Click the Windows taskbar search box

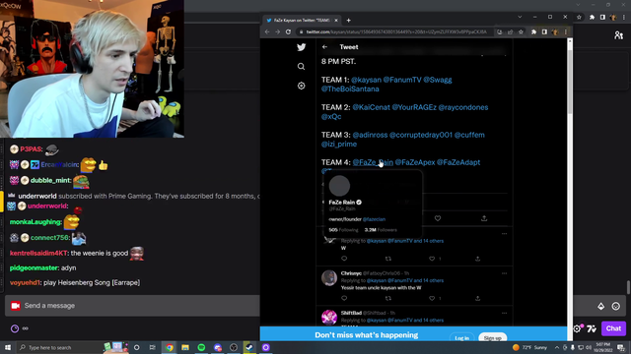coord(60,347)
